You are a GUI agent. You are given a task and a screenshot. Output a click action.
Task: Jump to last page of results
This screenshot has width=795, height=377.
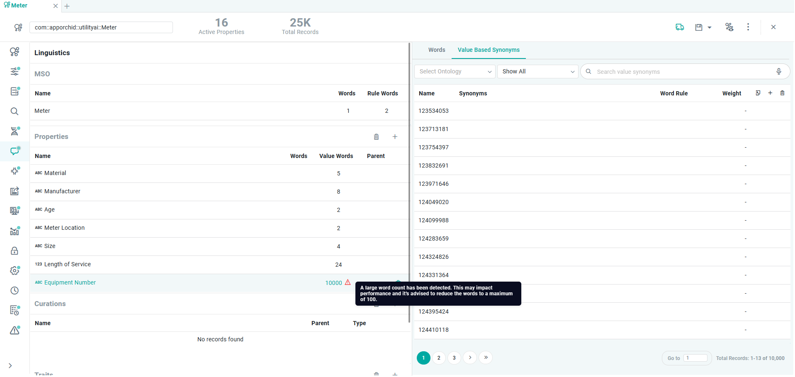tap(486, 358)
